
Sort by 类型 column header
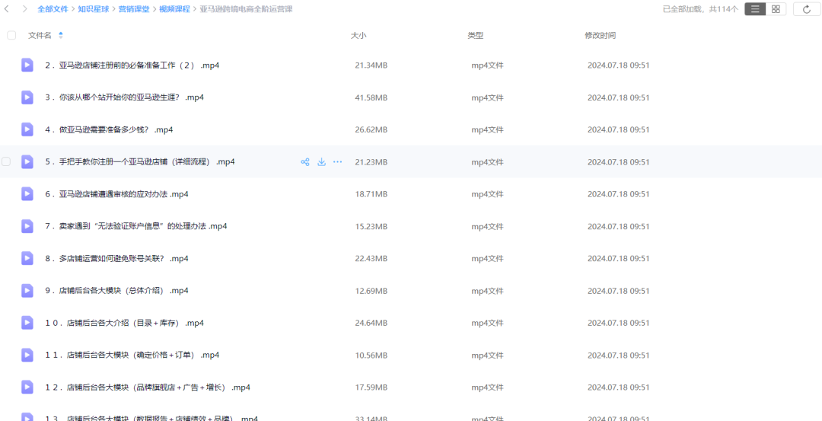click(x=476, y=35)
